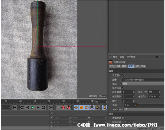Click the 水平尺寸 stepper arrows

pos(159,92)
